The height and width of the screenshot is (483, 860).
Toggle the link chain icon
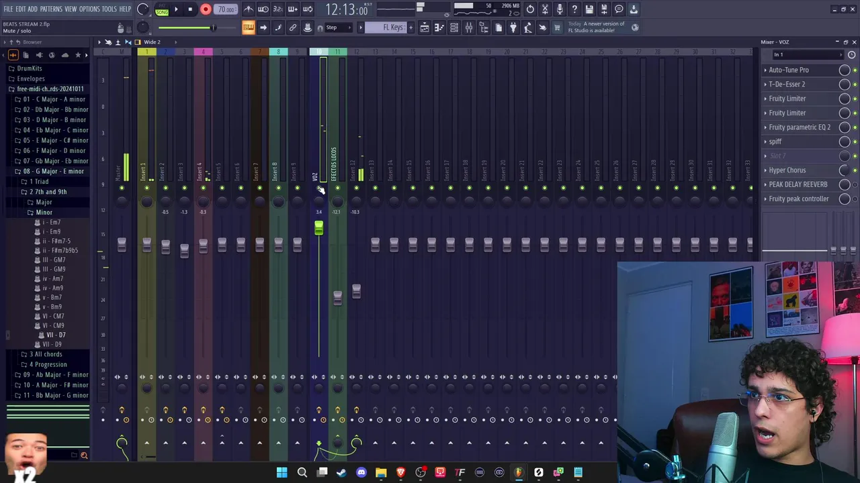(293, 28)
